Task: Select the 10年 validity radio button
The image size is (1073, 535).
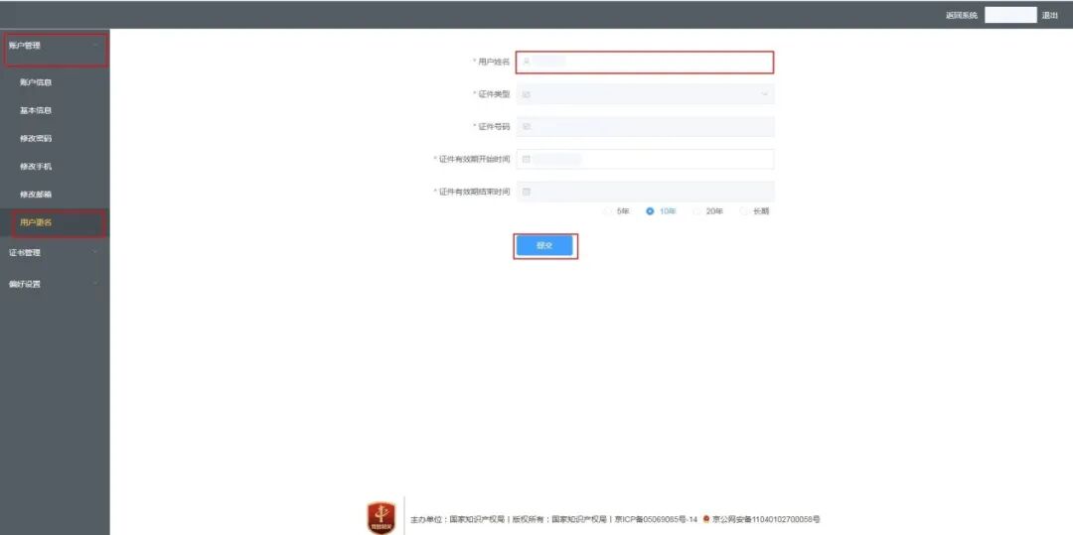Action: [x=650, y=211]
